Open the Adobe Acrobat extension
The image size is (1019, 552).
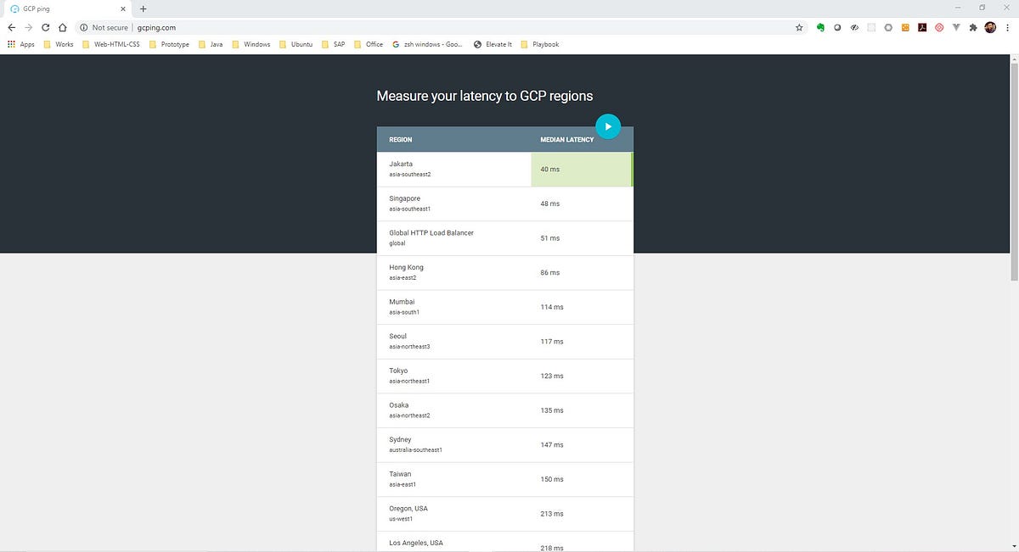point(921,27)
